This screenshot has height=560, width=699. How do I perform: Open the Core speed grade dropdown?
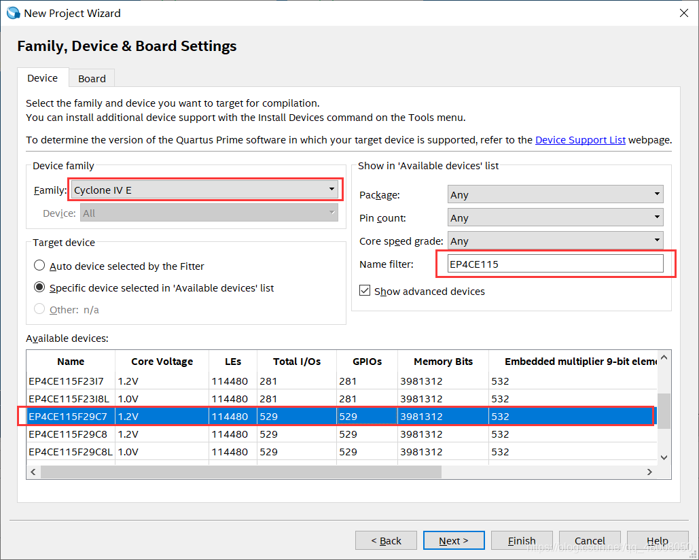point(555,241)
